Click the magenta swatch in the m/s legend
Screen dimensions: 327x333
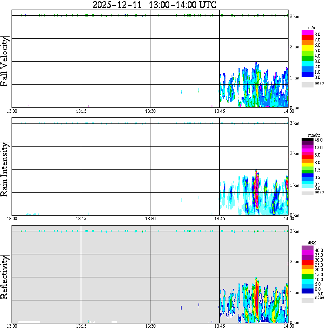click(x=307, y=33)
